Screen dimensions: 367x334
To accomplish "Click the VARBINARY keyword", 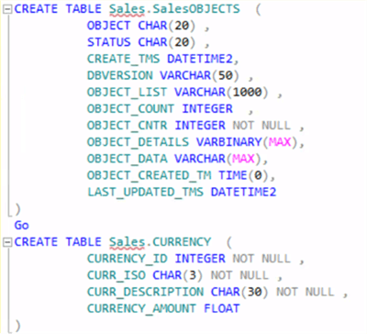I will click(229, 142).
